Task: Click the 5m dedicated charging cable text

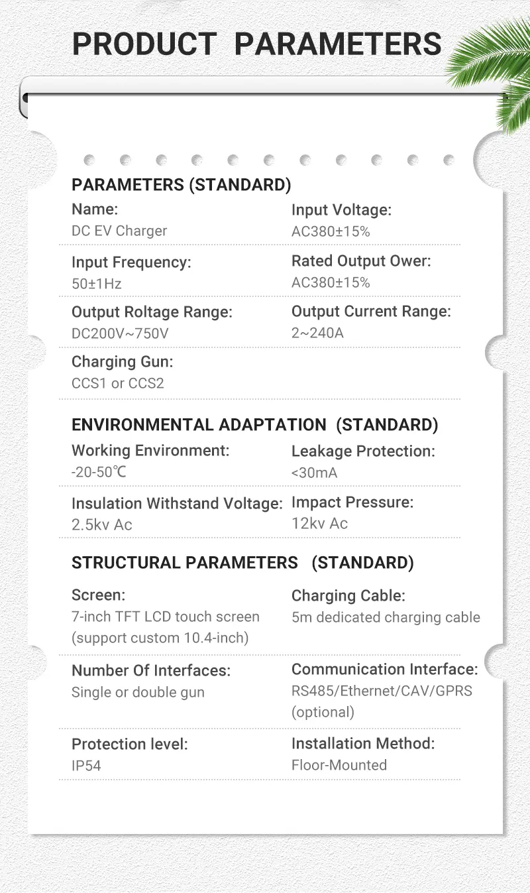Action: 386,617
